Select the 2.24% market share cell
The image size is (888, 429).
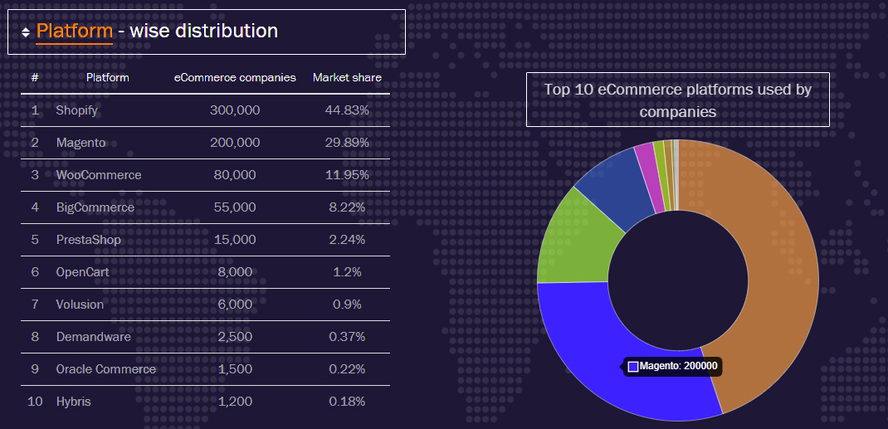[x=347, y=240]
